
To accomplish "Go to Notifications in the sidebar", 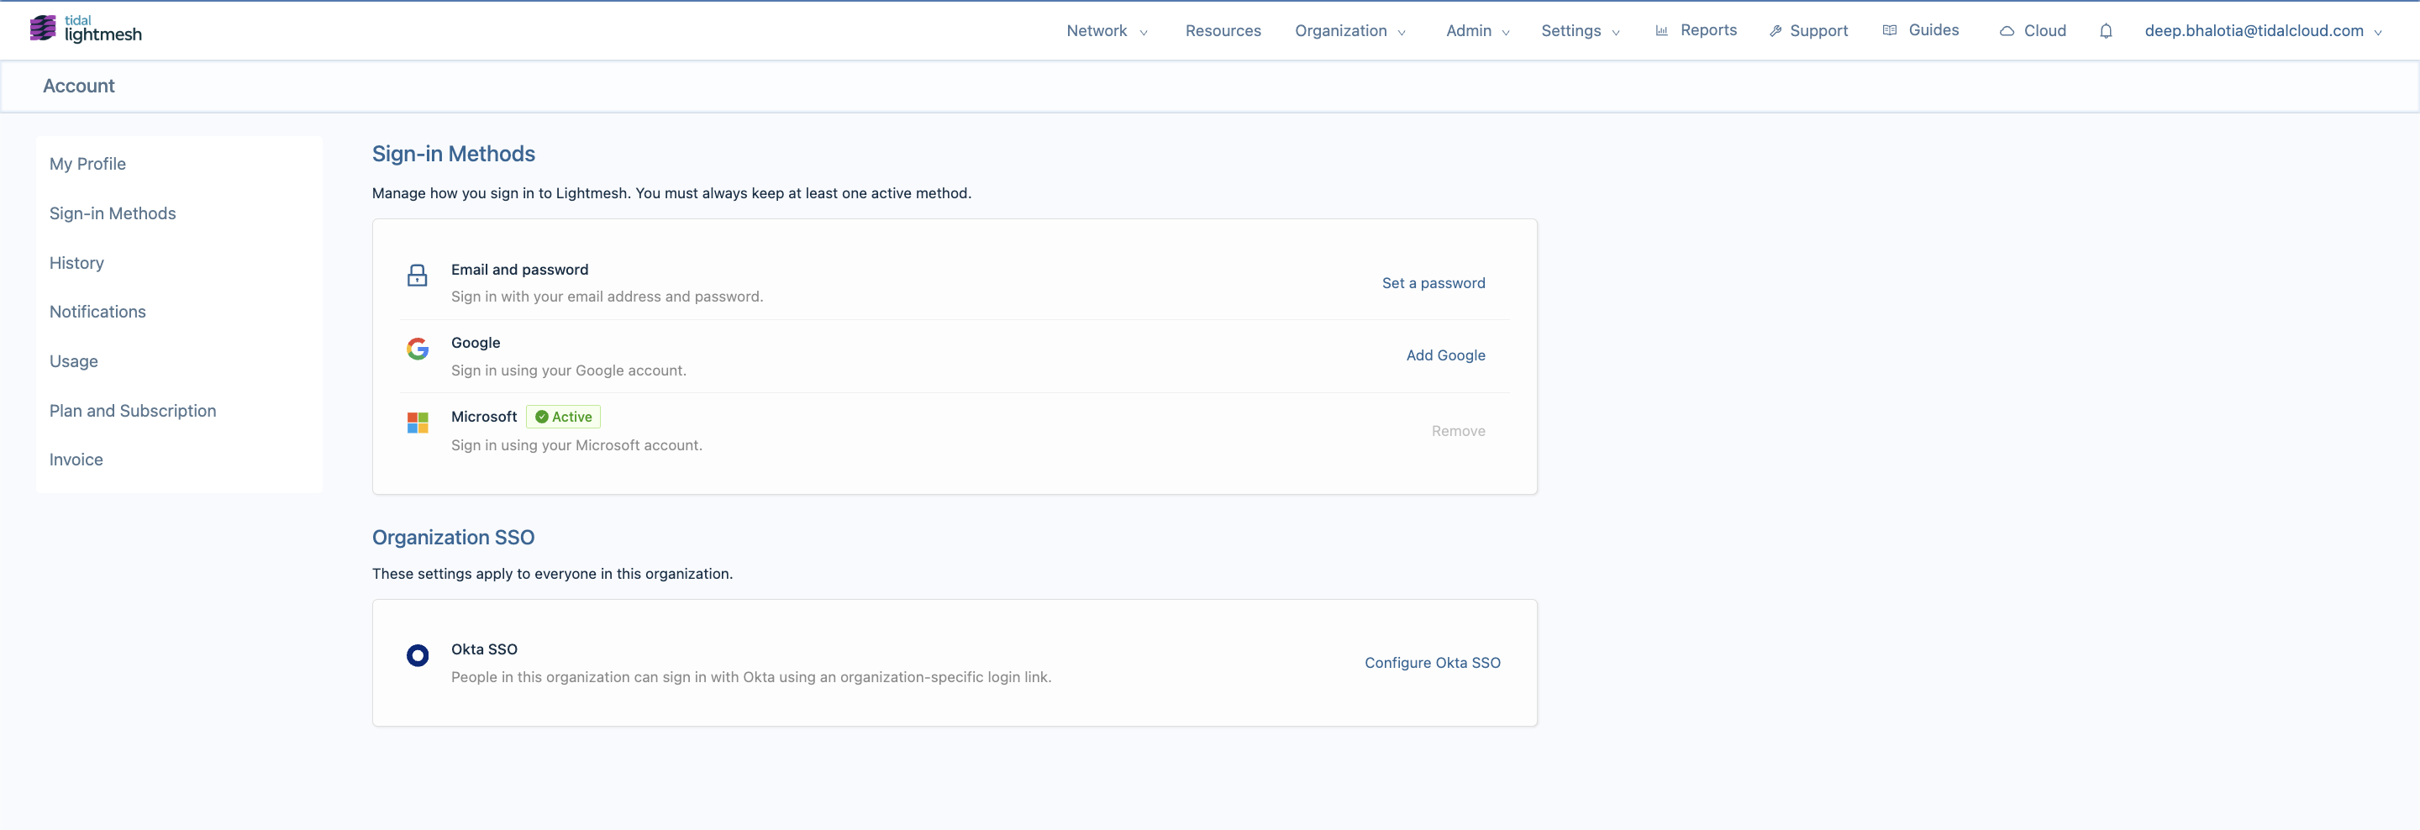I will click(97, 312).
